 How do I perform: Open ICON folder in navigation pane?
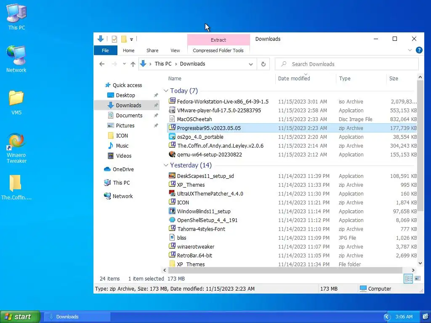click(x=122, y=136)
